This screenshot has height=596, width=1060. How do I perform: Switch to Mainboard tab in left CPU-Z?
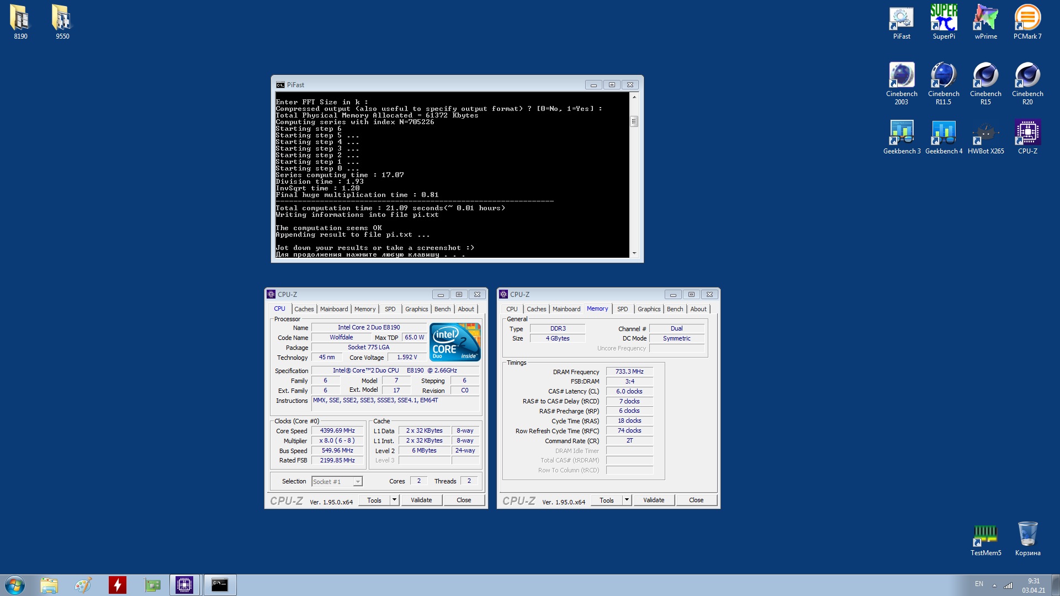pos(334,309)
